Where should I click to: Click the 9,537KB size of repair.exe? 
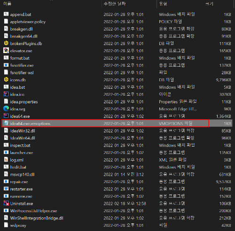223,182
